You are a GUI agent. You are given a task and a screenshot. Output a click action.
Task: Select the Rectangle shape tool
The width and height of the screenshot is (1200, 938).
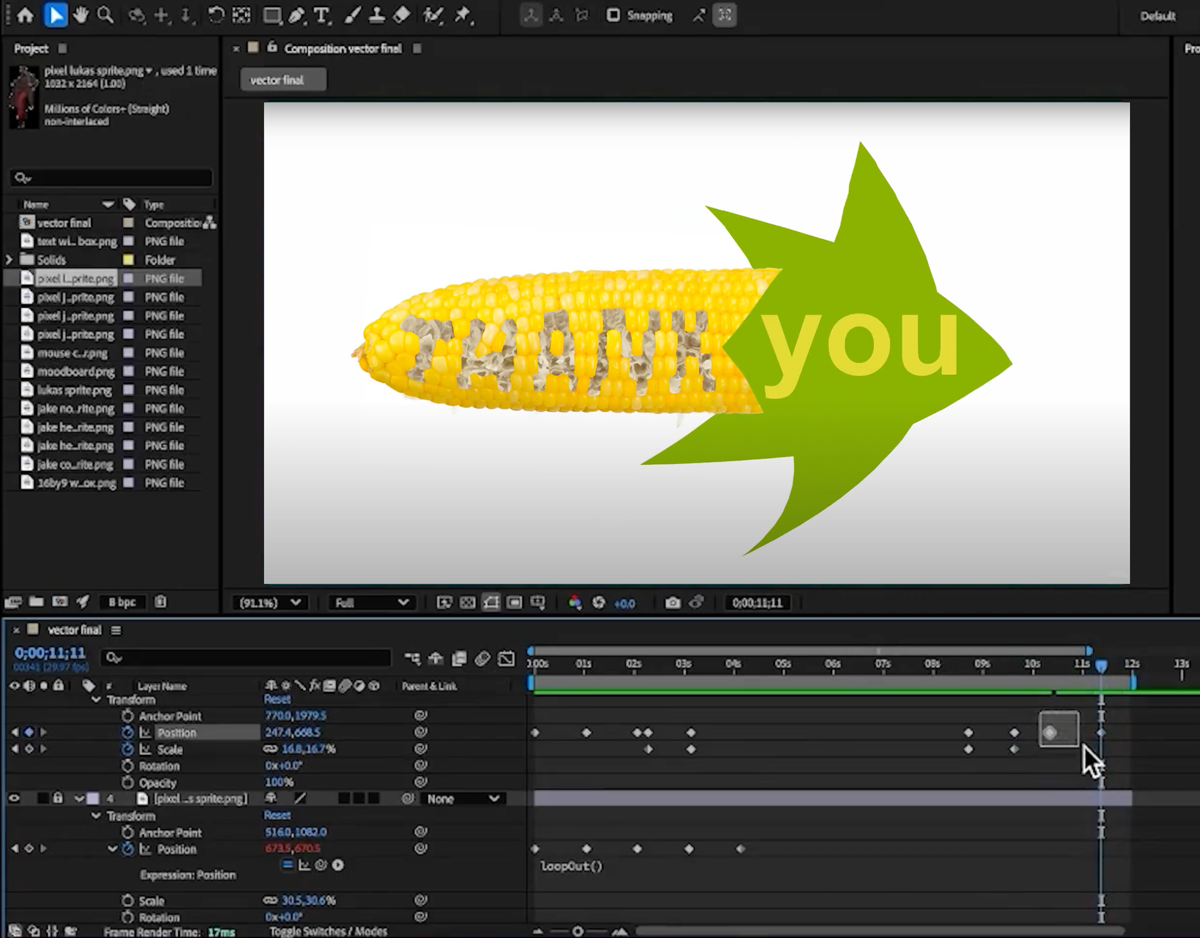click(x=271, y=15)
